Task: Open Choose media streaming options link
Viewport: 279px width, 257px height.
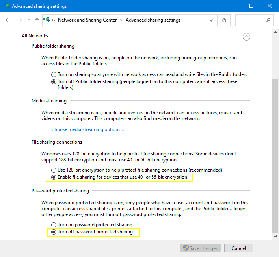Action: tap(87, 129)
